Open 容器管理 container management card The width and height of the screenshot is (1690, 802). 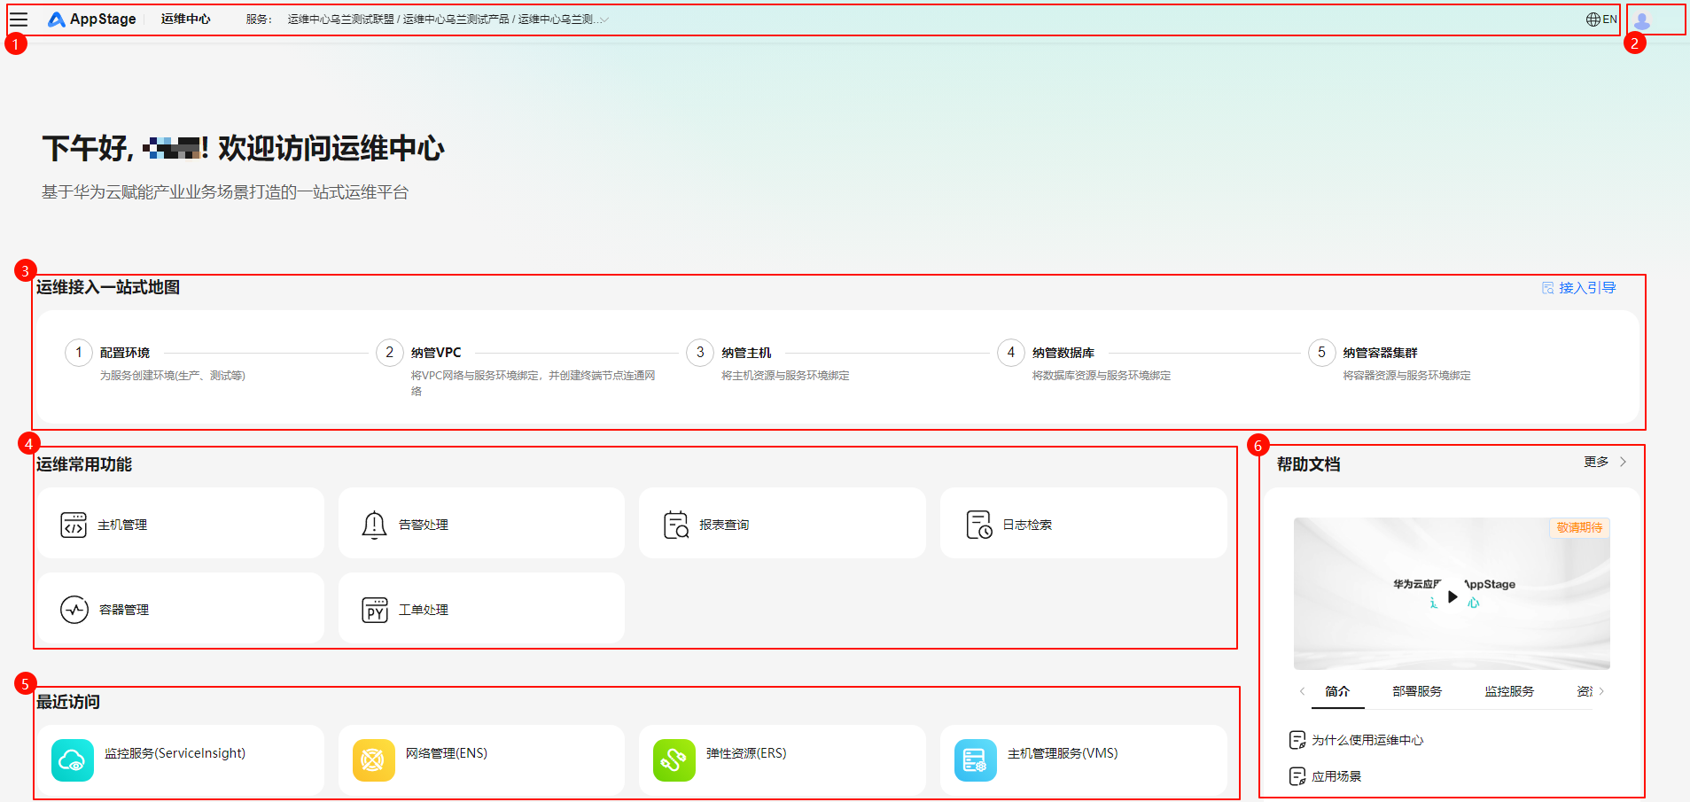(x=181, y=610)
